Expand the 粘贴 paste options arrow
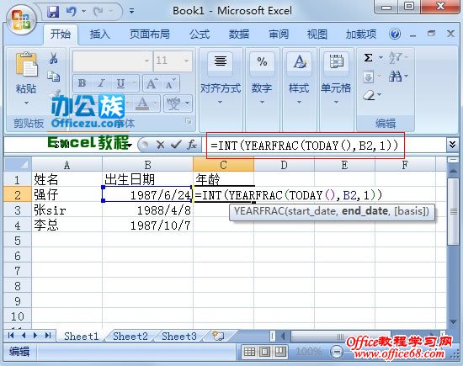This screenshot has width=463, height=366. tap(27, 103)
